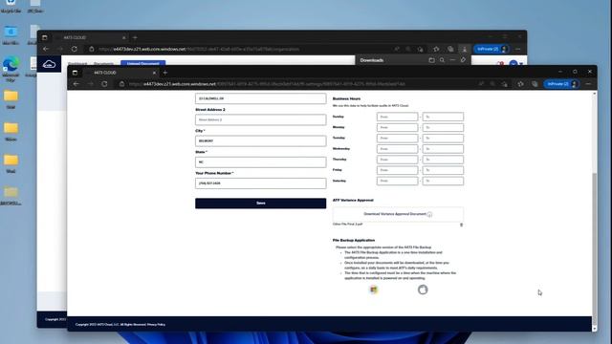612x344 pixels.
Task: Set Monday closing To time
Action: click(443, 127)
